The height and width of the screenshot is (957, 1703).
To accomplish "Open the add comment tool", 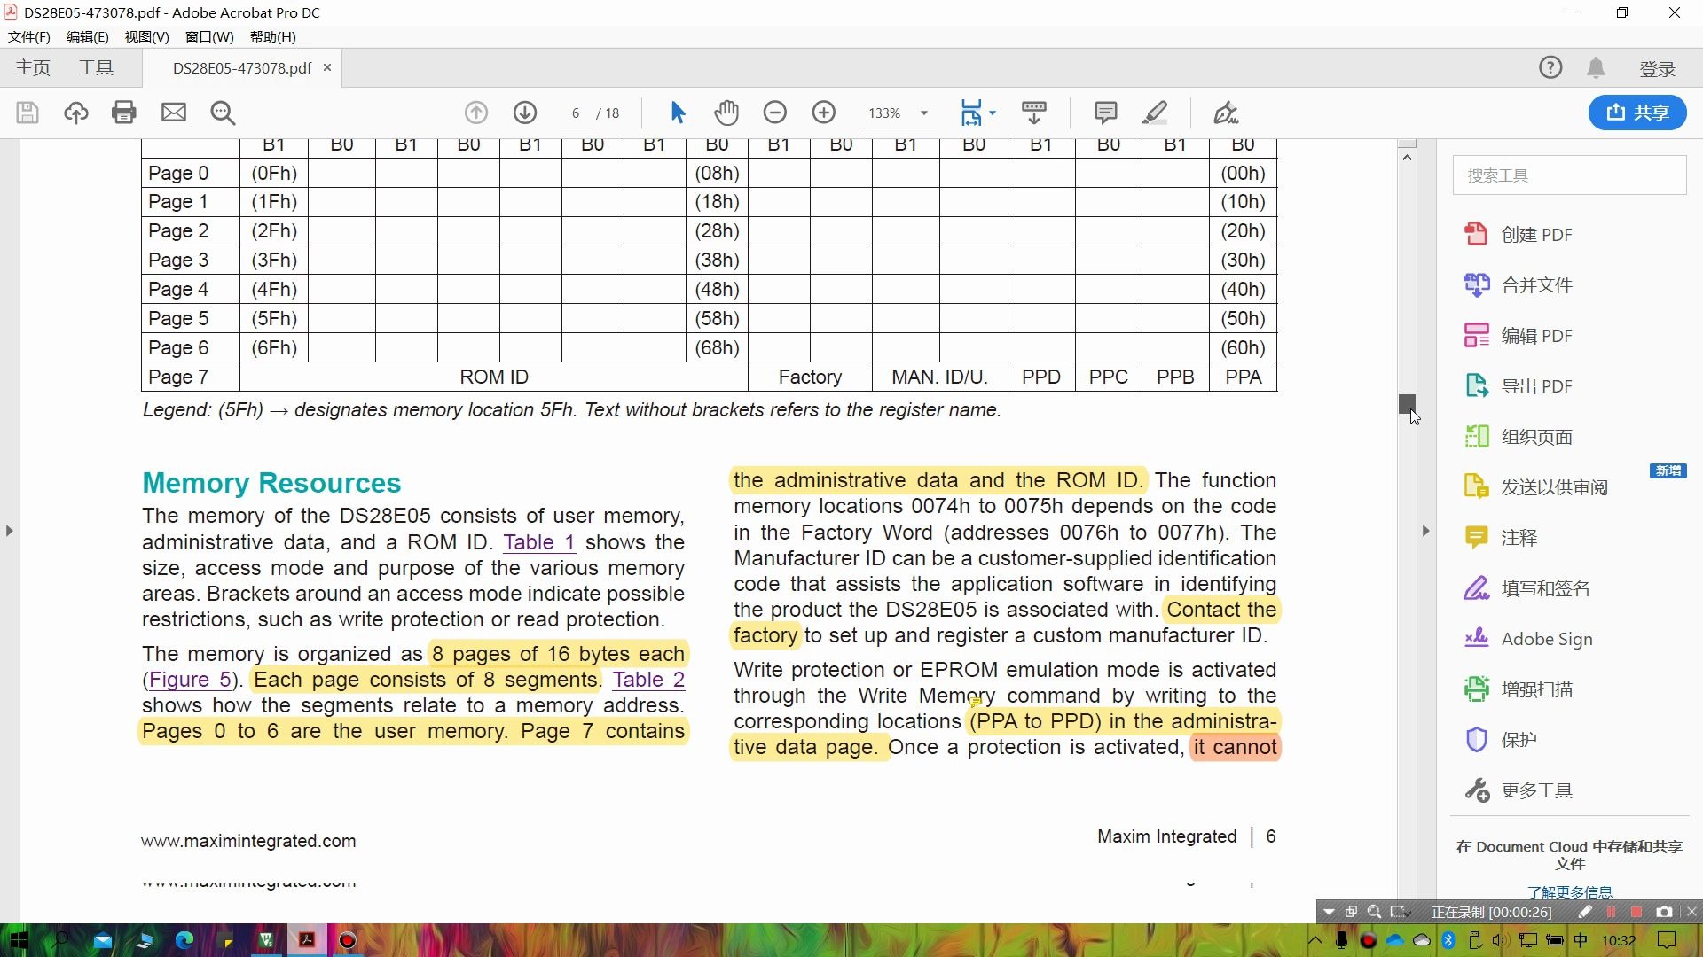I will pos(1105,113).
